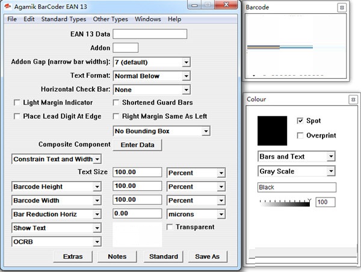Minimize the Agamik BarCoder window

(195, 5)
